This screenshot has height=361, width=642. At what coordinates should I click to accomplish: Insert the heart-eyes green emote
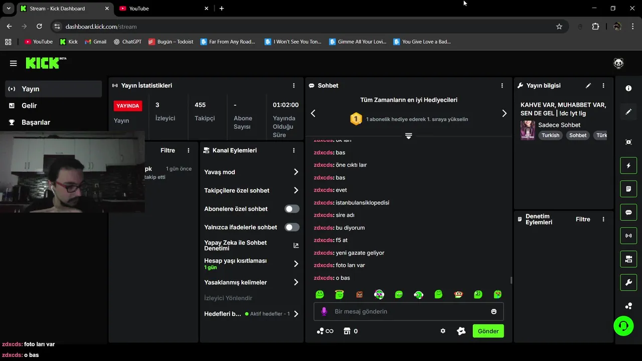[498, 294]
